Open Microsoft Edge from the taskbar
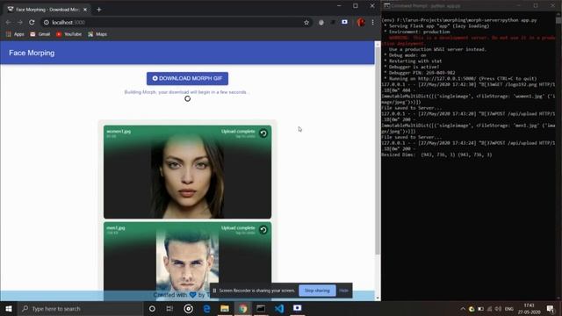The image size is (562, 316). [x=207, y=308]
